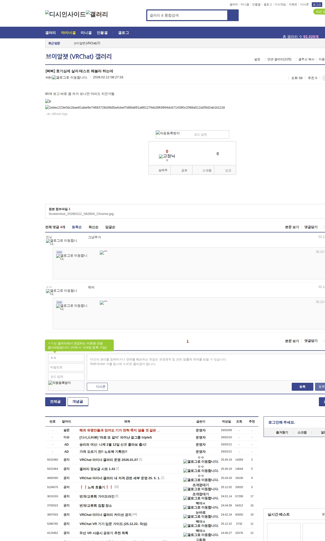This screenshot has height=541, width=325.
Task: Open the attached Screenshot_20260212_082604_Chrome.jpg file
Action: click(81, 214)
